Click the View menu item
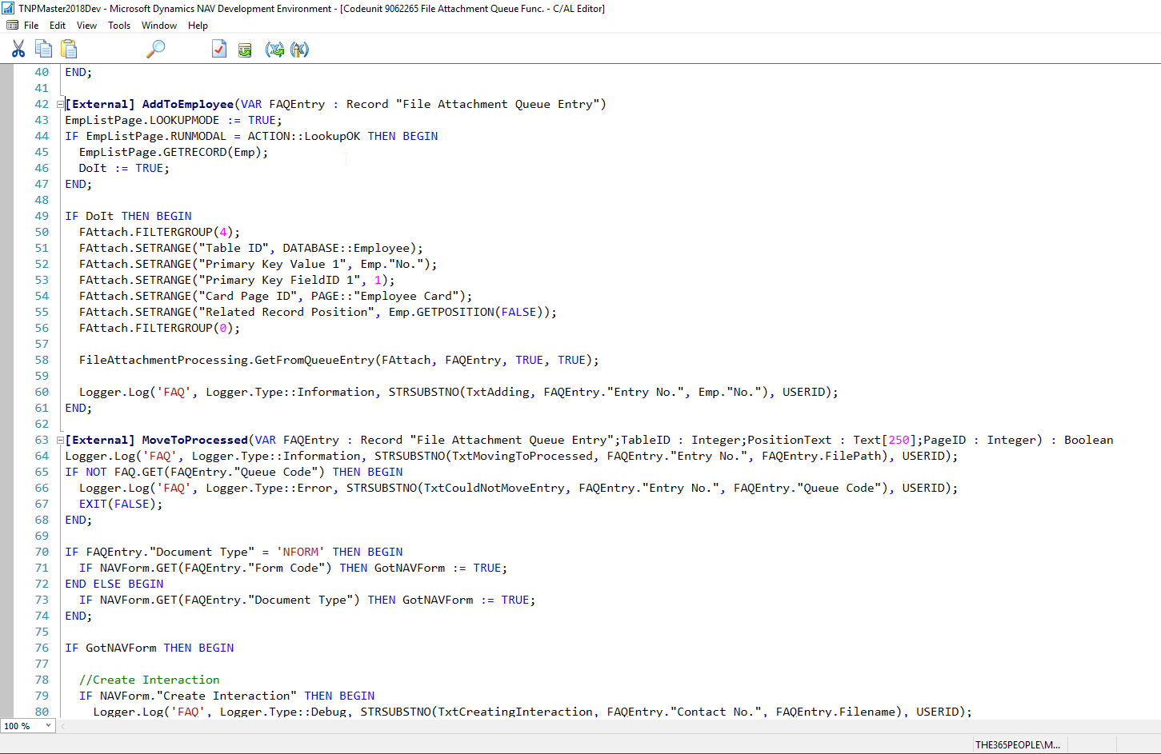 [x=86, y=26]
